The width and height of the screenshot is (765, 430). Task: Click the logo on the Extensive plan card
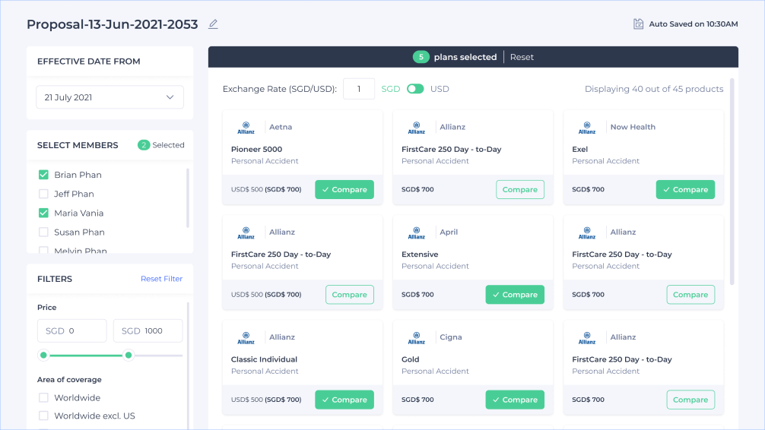(x=416, y=232)
